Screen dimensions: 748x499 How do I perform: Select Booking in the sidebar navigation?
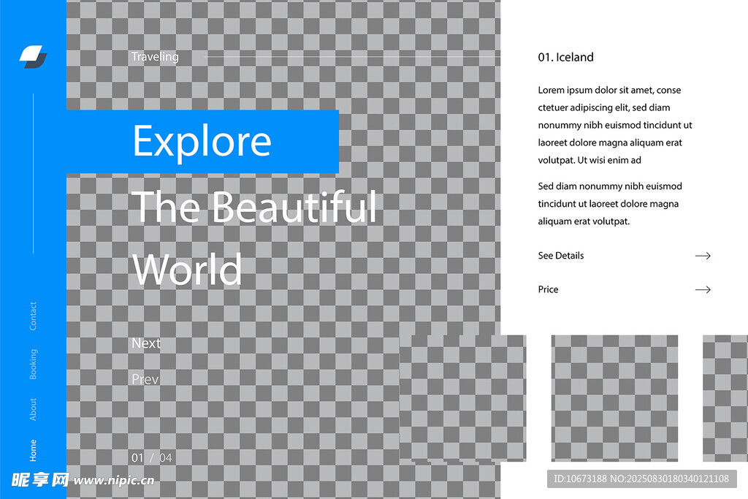[33, 364]
